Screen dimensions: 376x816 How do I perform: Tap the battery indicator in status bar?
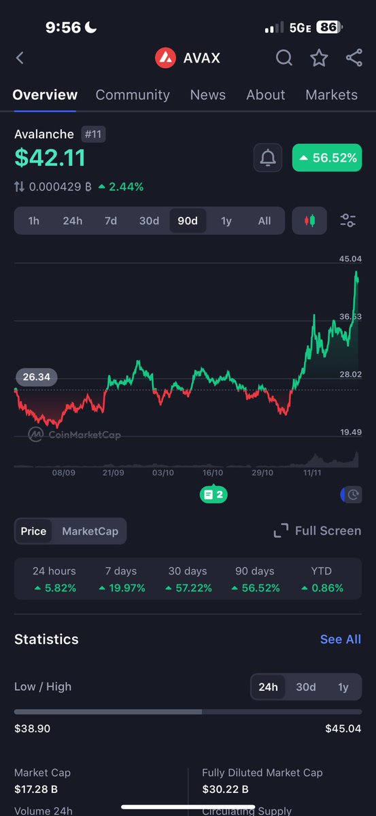tap(330, 28)
